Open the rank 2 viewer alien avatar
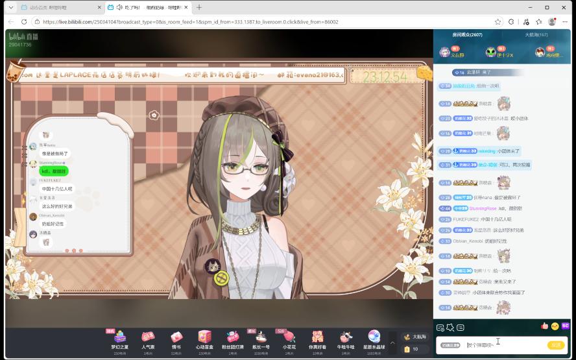Viewport: 576px width, 360px height. [x=491, y=52]
